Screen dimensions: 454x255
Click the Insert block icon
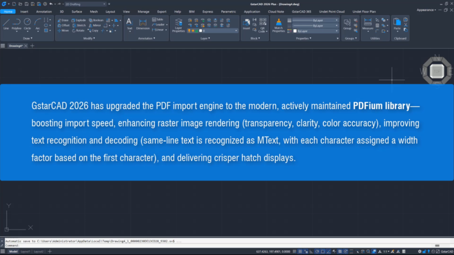pos(246,24)
